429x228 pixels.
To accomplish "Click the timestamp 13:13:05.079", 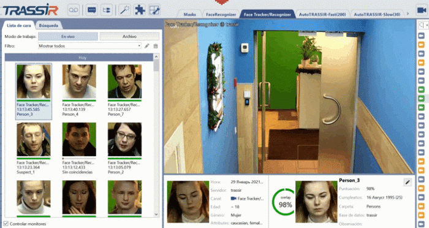I will 120,167.
